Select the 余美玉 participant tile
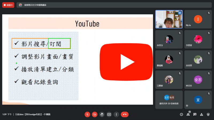Image resolution: width=214 pixels, height=120 pixels. click(x=169, y=39)
